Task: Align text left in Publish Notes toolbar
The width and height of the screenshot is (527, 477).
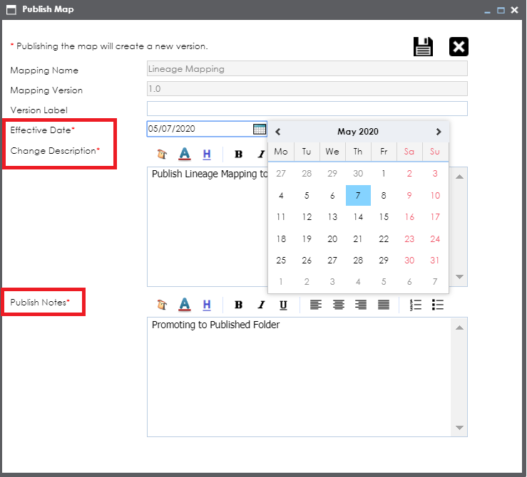Action: [x=316, y=305]
